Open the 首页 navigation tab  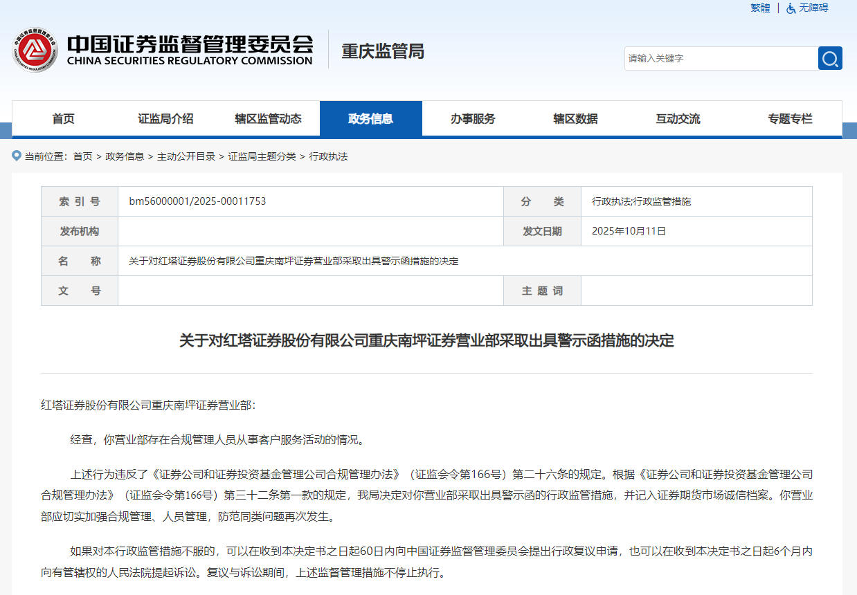click(x=63, y=119)
